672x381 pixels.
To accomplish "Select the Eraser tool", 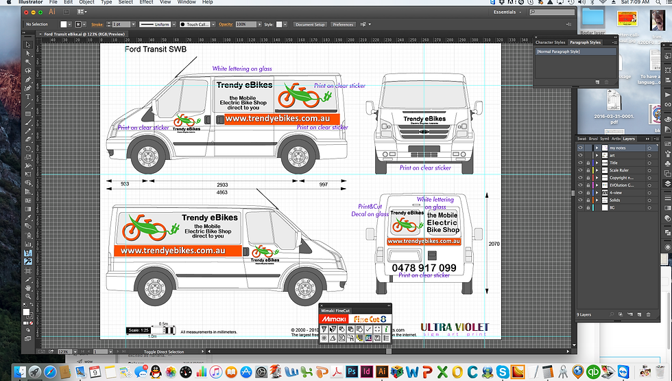I will [28, 139].
